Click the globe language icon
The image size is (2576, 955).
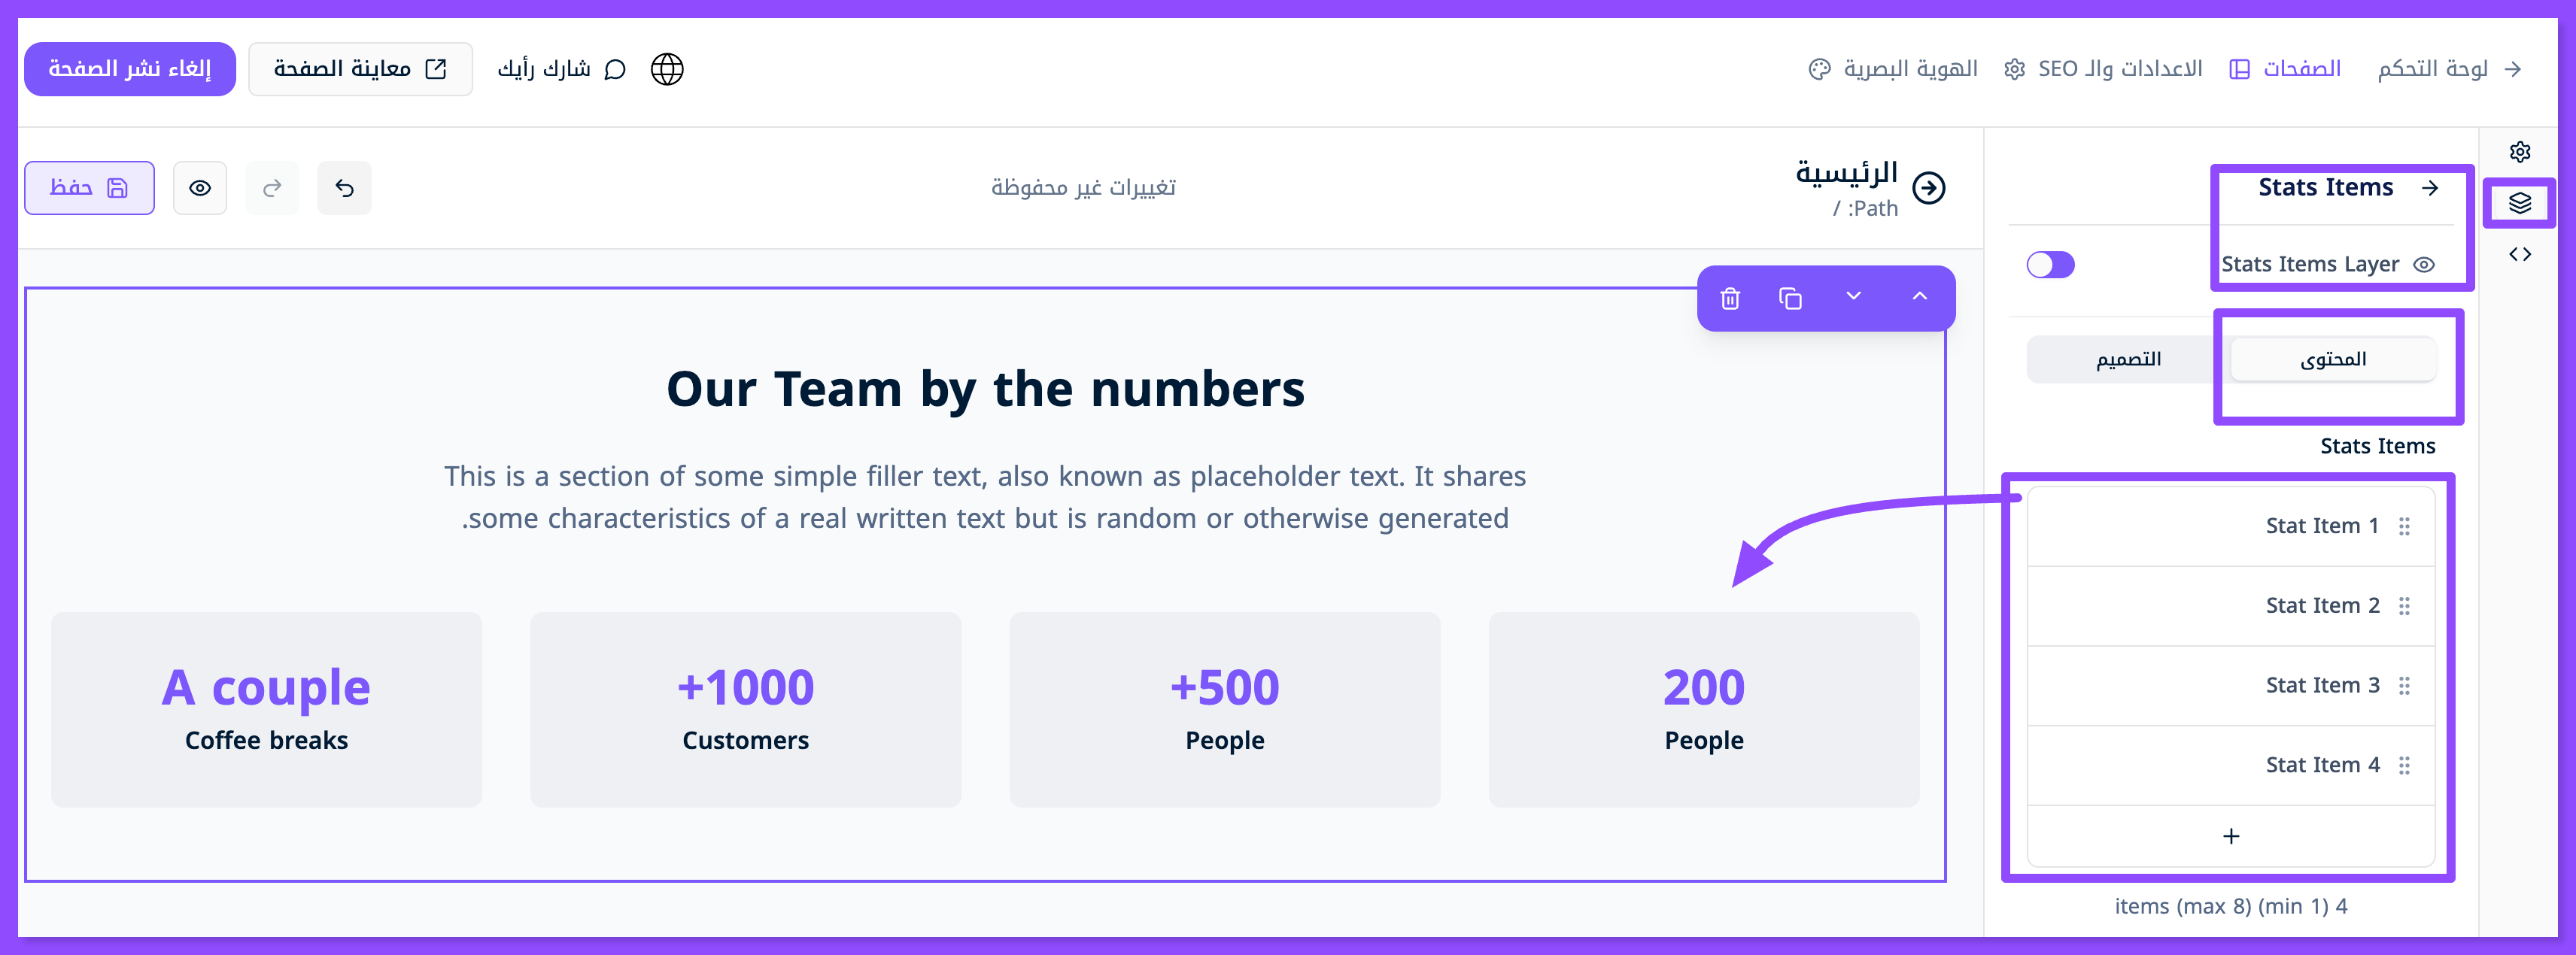667,69
